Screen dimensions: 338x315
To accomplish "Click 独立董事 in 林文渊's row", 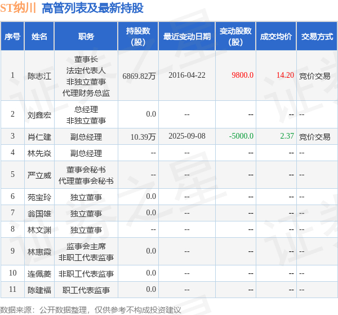I will pyautogui.click(x=86, y=230).
